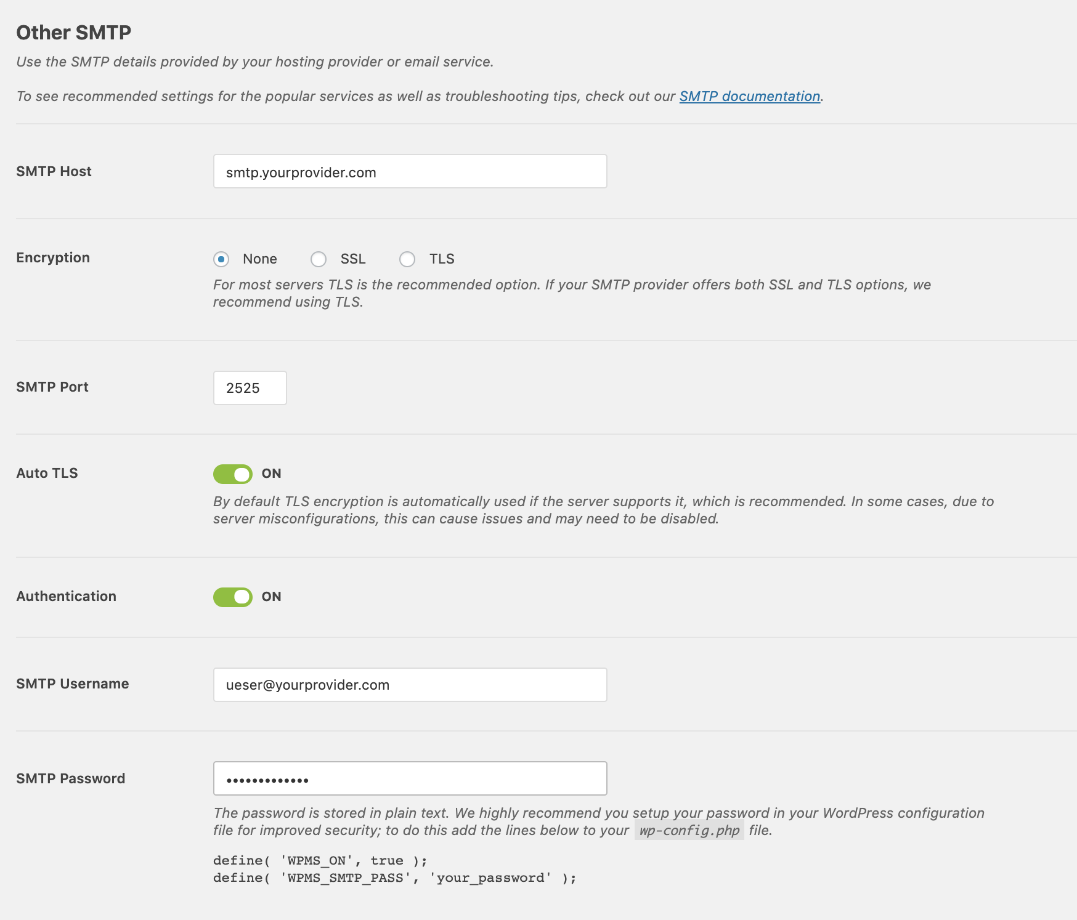
Task: Focus the SMTP Password field
Action: [410, 779]
